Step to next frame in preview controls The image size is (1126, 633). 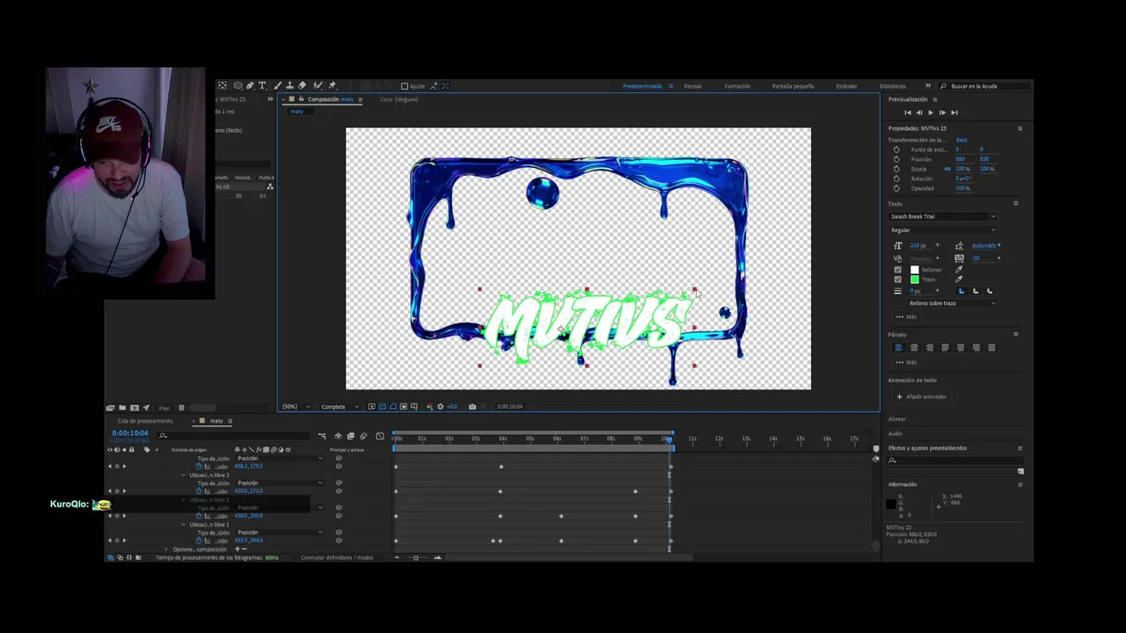(x=941, y=113)
